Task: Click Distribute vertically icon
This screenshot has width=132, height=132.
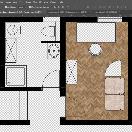Action: coord(68,7)
